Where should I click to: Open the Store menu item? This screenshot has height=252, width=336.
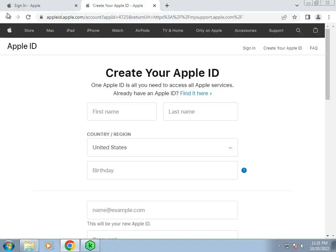[29, 31]
